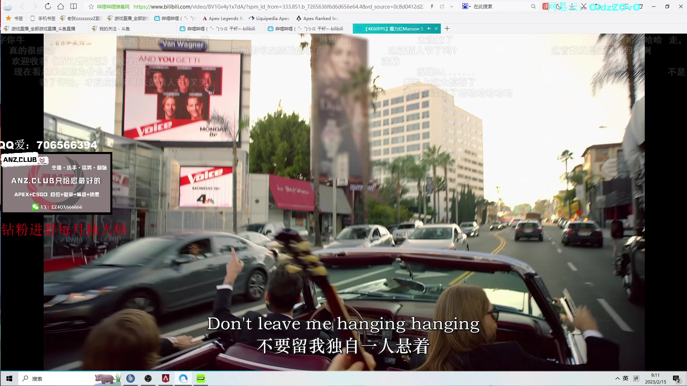Mute the Maroon 5 tab speaker icon
The width and height of the screenshot is (687, 386).
pos(429,29)
